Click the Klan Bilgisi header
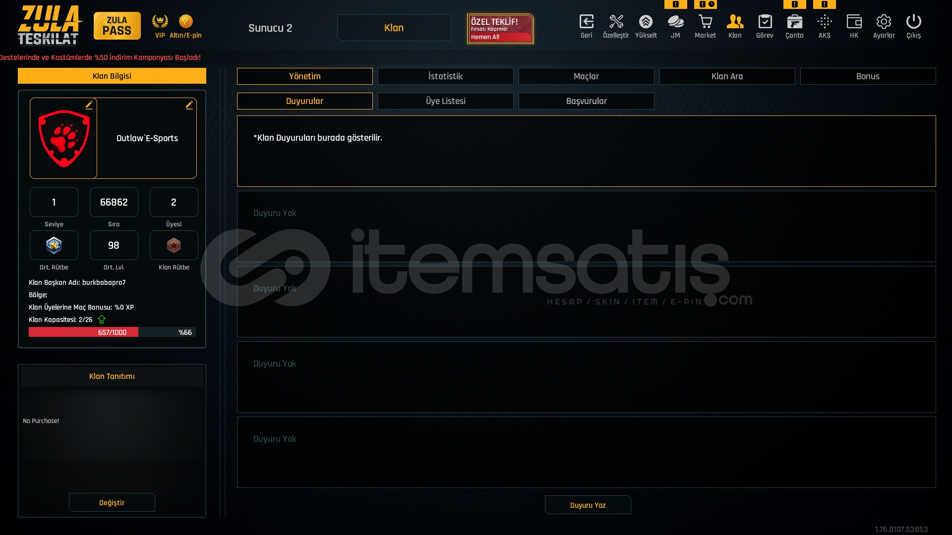This screenshot has height=535, width=952. [112, 76]
